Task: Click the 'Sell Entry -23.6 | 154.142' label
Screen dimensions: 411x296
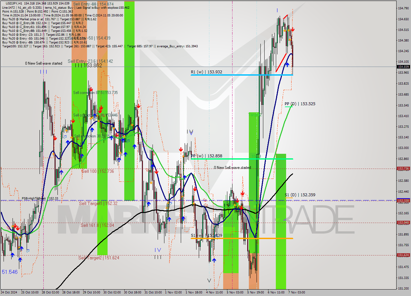Action: 90,61
